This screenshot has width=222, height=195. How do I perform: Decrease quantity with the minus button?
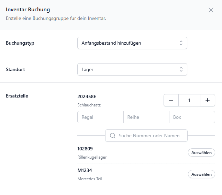point(171,100)
